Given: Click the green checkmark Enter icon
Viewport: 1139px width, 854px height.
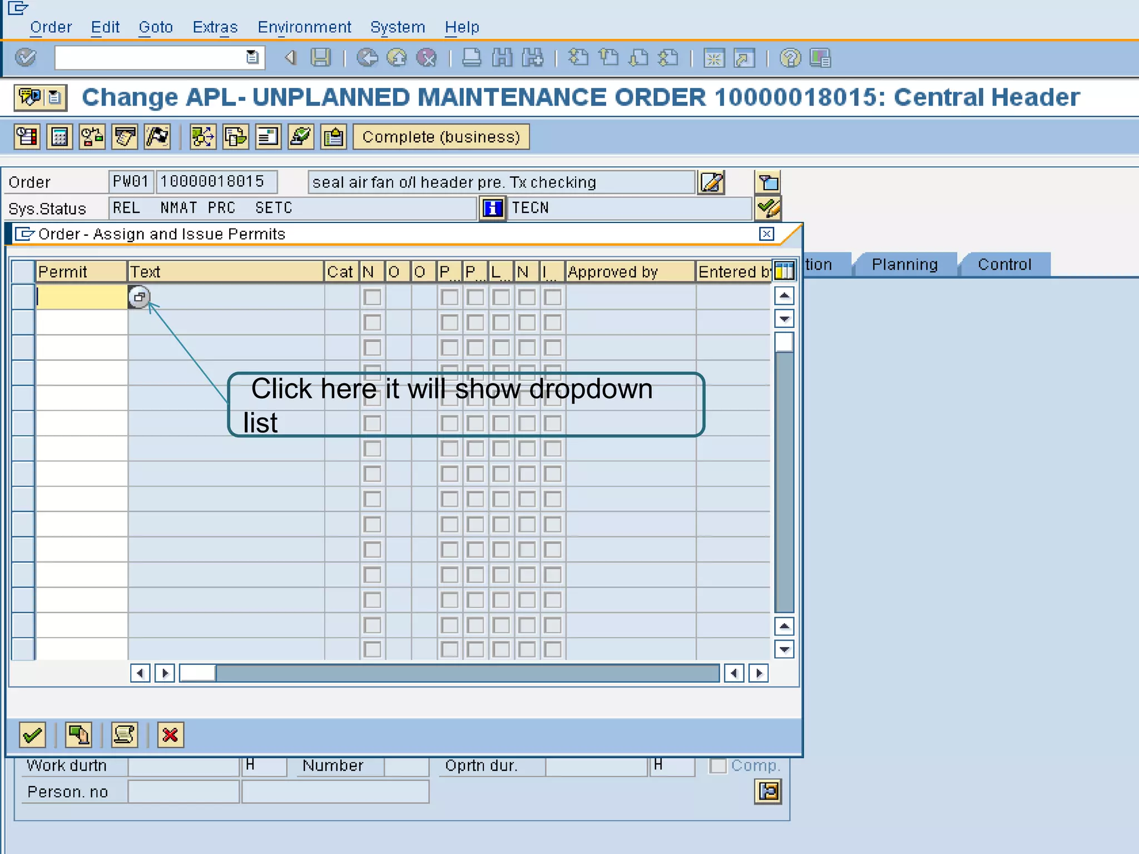Looking at the screenshot, I should coord(26,57).
